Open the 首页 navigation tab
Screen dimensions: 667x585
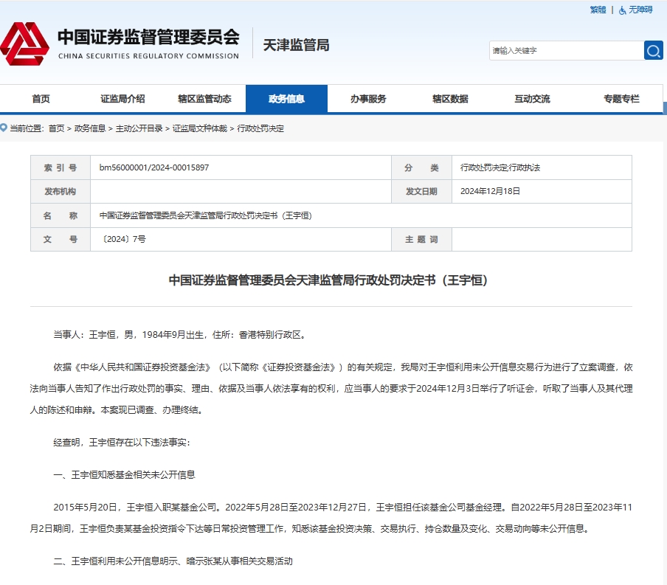tap(41, 99)
